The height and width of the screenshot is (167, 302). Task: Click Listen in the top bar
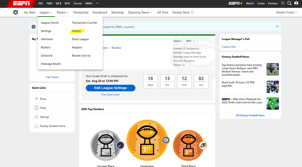[261, 3]
